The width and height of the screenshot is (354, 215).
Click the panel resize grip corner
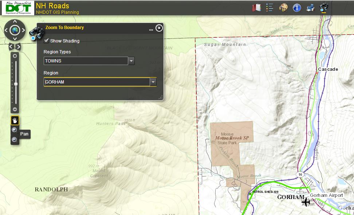161,97
